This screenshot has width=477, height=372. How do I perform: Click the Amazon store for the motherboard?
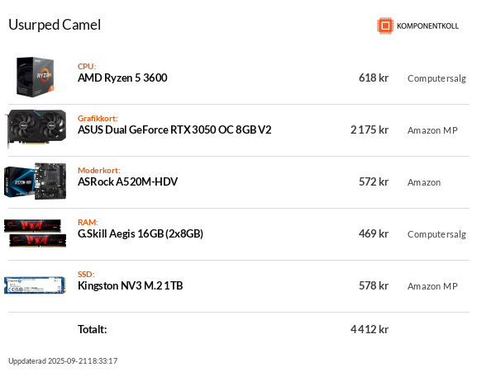[424, 182]
